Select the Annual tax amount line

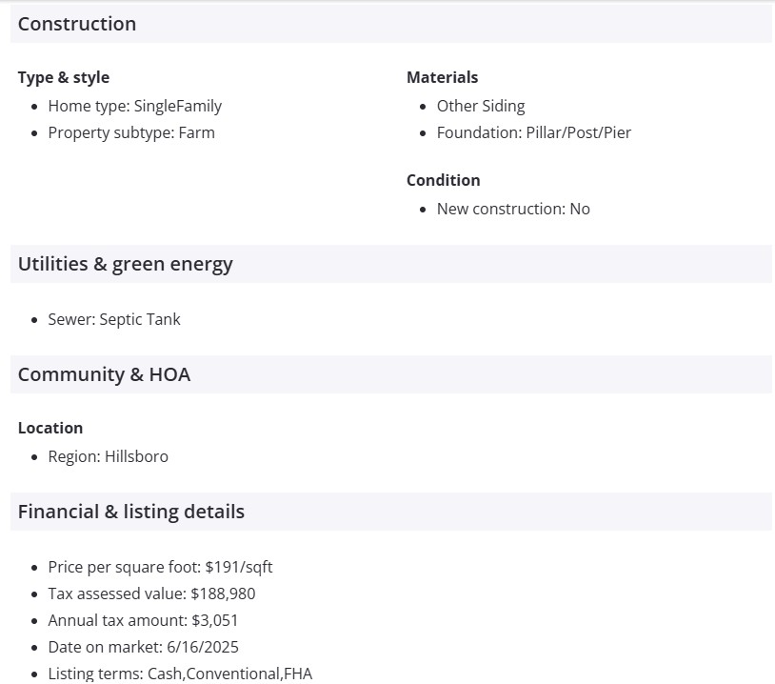tap(143, 620)
